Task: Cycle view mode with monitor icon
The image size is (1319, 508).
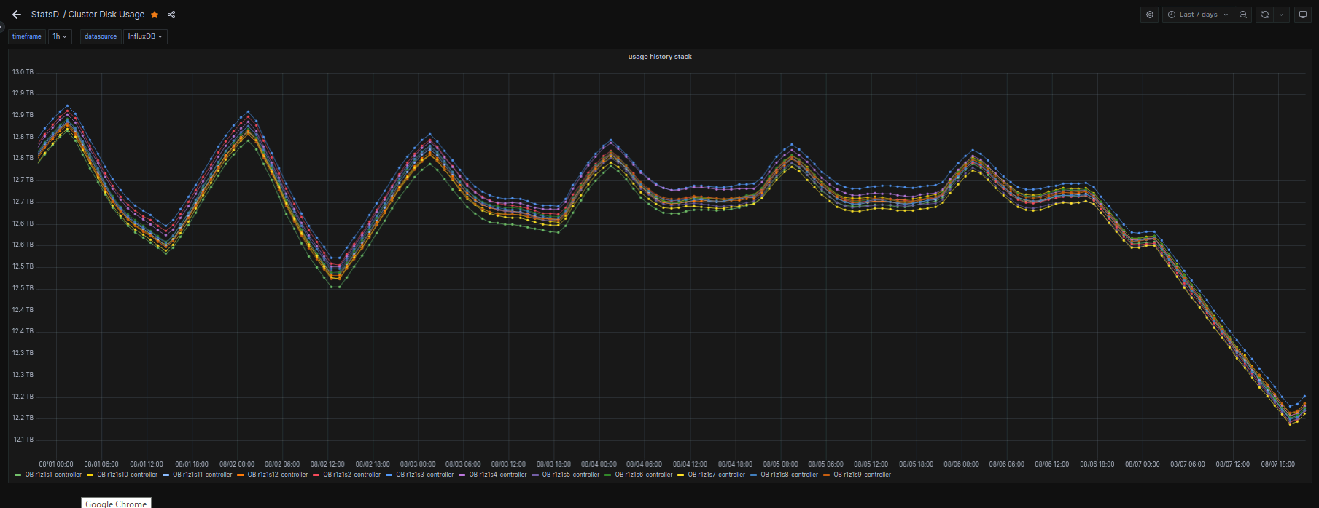Action: coord(1303,15)
